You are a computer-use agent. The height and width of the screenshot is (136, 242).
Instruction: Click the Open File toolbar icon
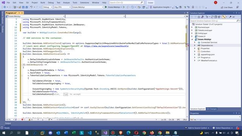[20, 7]
